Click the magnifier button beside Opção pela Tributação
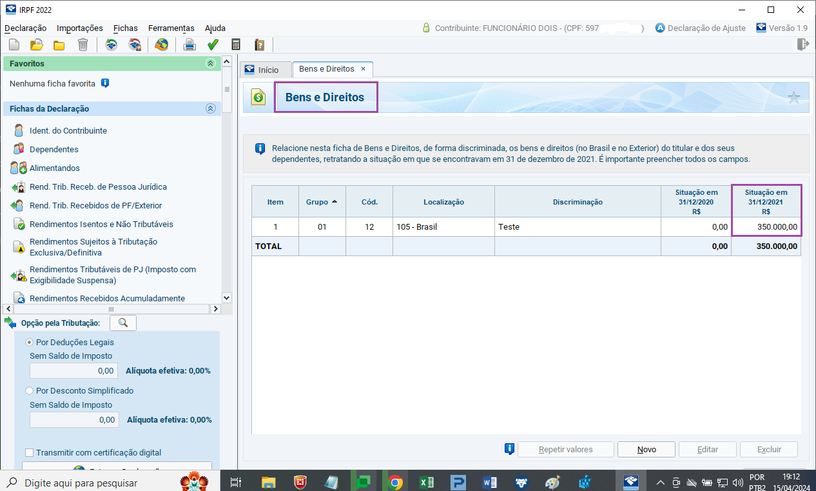 click(123, 323)
